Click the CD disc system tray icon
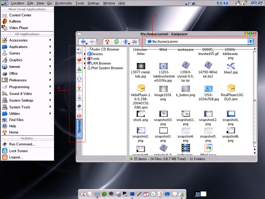 click(219, 3)
